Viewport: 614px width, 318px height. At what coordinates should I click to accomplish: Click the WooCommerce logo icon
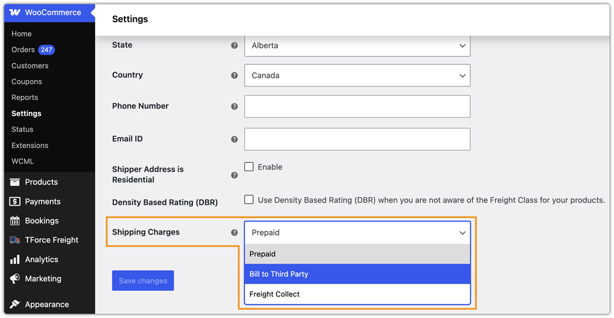(15, 12)
